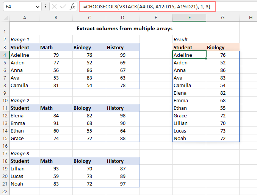Image resolution: width=257 pixels, height=195 pixels.
Task: Click Aiden's History score 69
Action: click(x=122, y=62)
